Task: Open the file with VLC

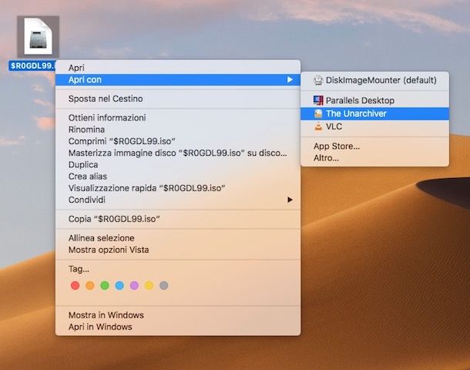Action: pos(374,126)
